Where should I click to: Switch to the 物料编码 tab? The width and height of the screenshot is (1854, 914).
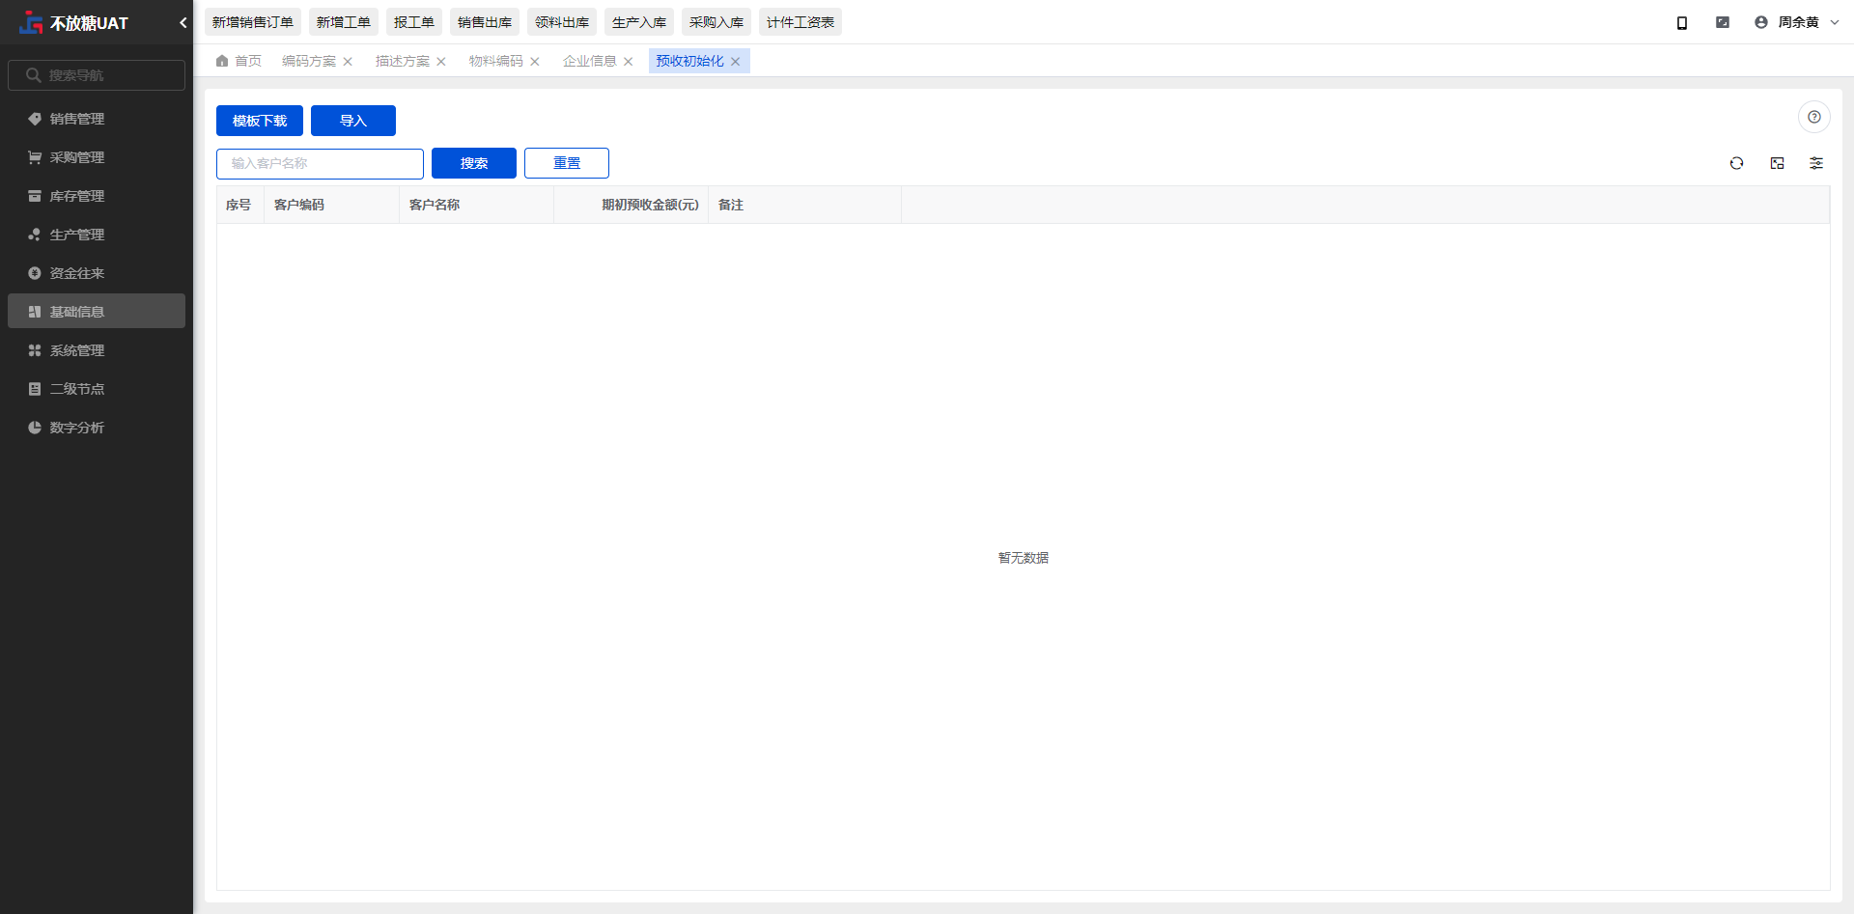coord(496,61)
